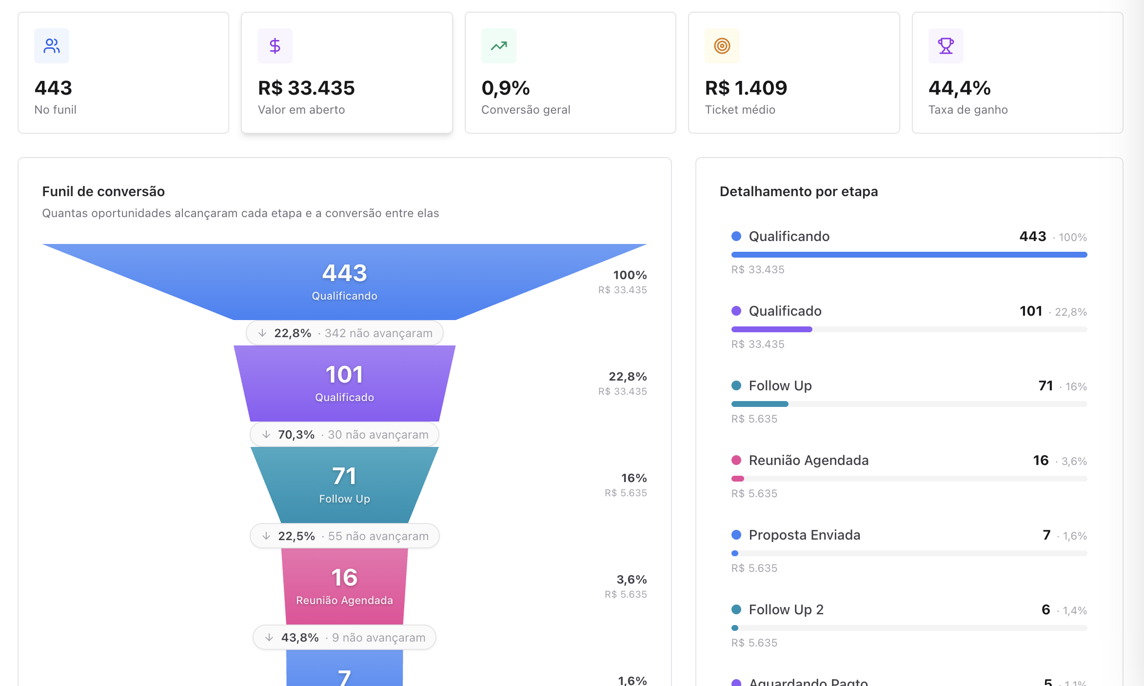1144x686 pixels.
Task: Click the pink dot next to Reunião Agendada
Action: (736, 460)
